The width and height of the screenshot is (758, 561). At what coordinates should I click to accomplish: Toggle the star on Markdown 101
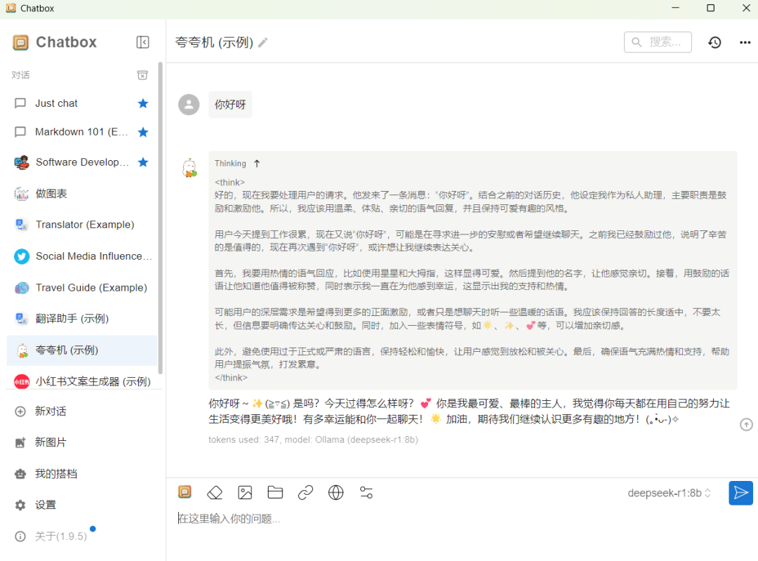[x=142, y=132]
